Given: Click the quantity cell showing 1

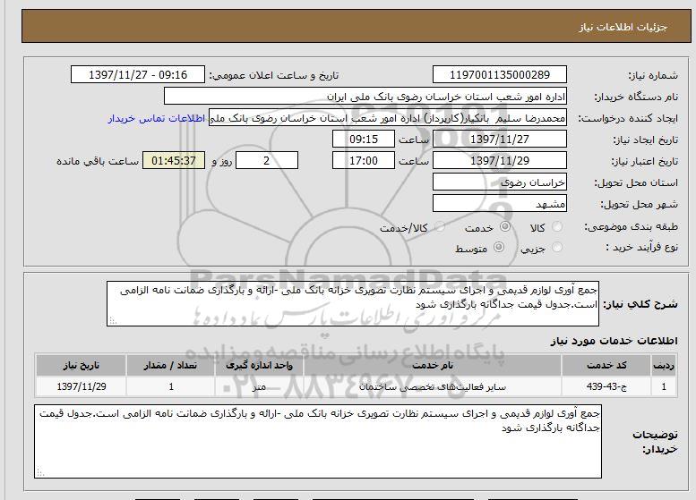Looking at the screenshot, I should (x=170, y=386).
